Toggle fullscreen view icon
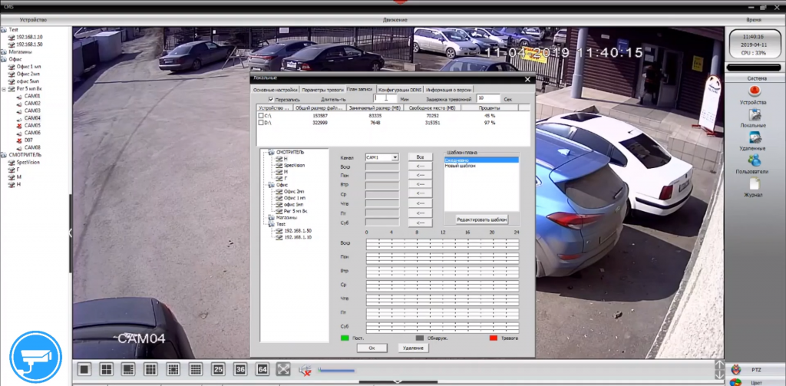 [284, 369]
